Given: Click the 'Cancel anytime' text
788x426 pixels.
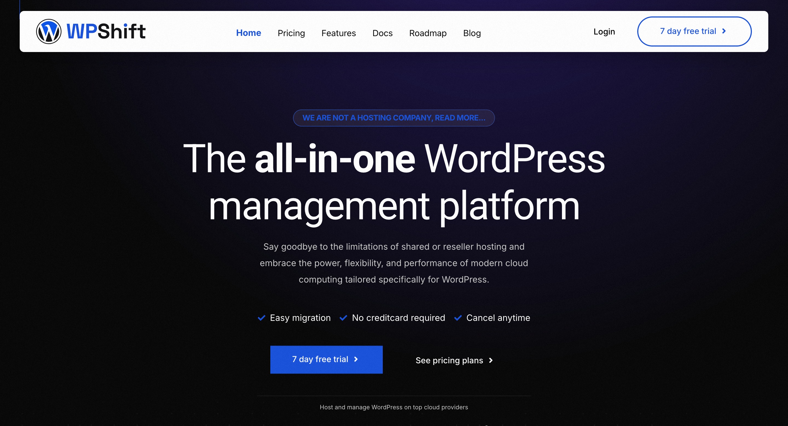Looking at the screenshot, I should click(x=498, y=318).
